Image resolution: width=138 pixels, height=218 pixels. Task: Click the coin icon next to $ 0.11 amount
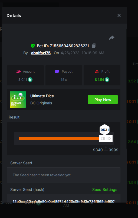[x=30, y=80]
